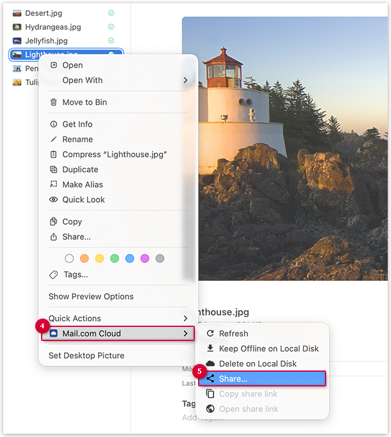Click the Quick Look eye icon

click(x=54, y=200)
